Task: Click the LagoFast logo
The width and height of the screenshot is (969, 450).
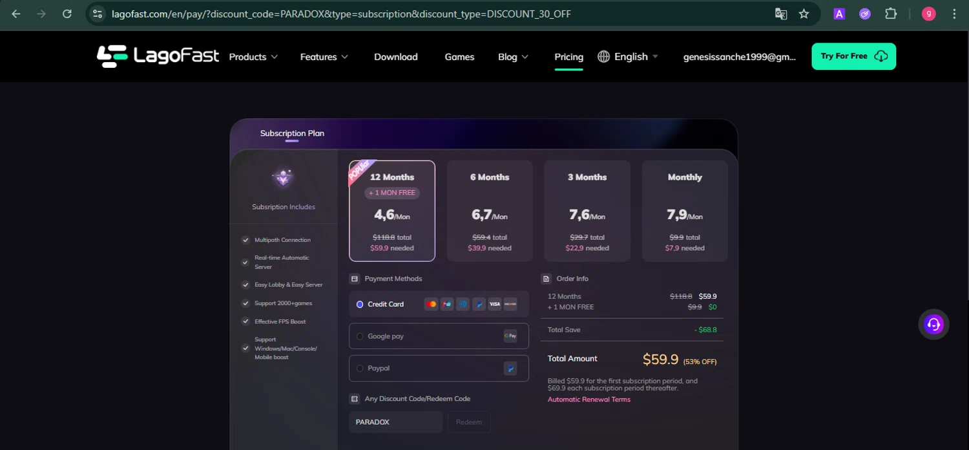Action: pos(158,56)
